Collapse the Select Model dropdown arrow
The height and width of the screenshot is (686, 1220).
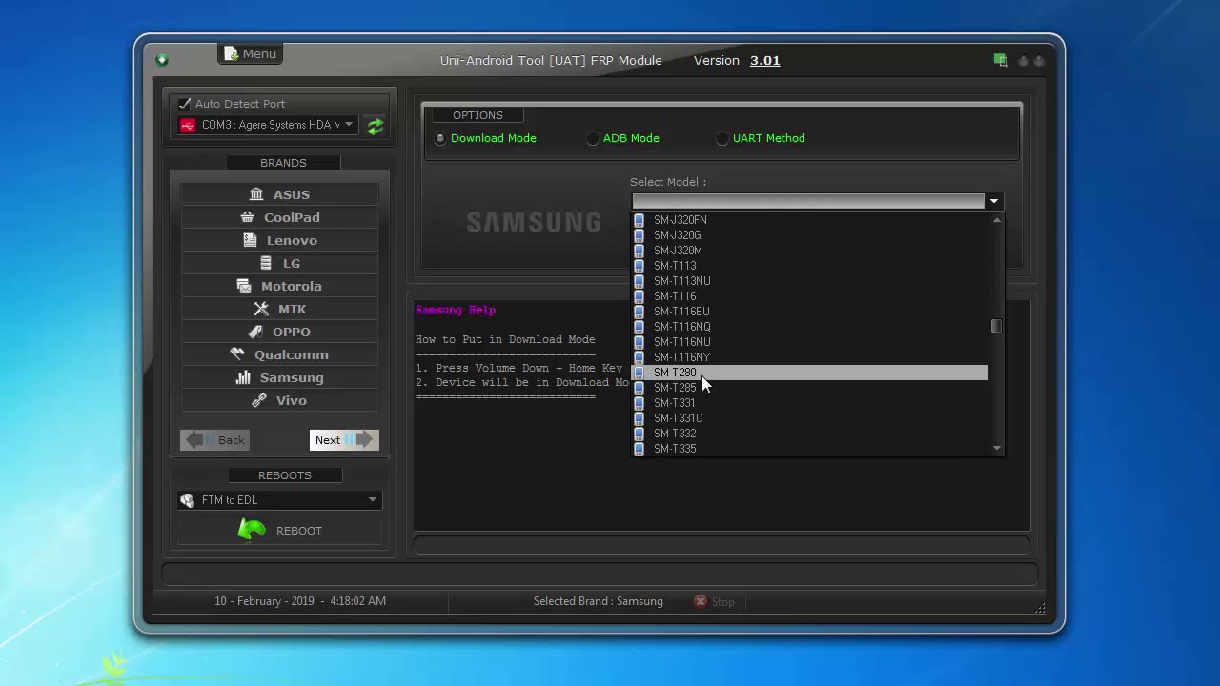pyautogui.click(x=994, y=201)
